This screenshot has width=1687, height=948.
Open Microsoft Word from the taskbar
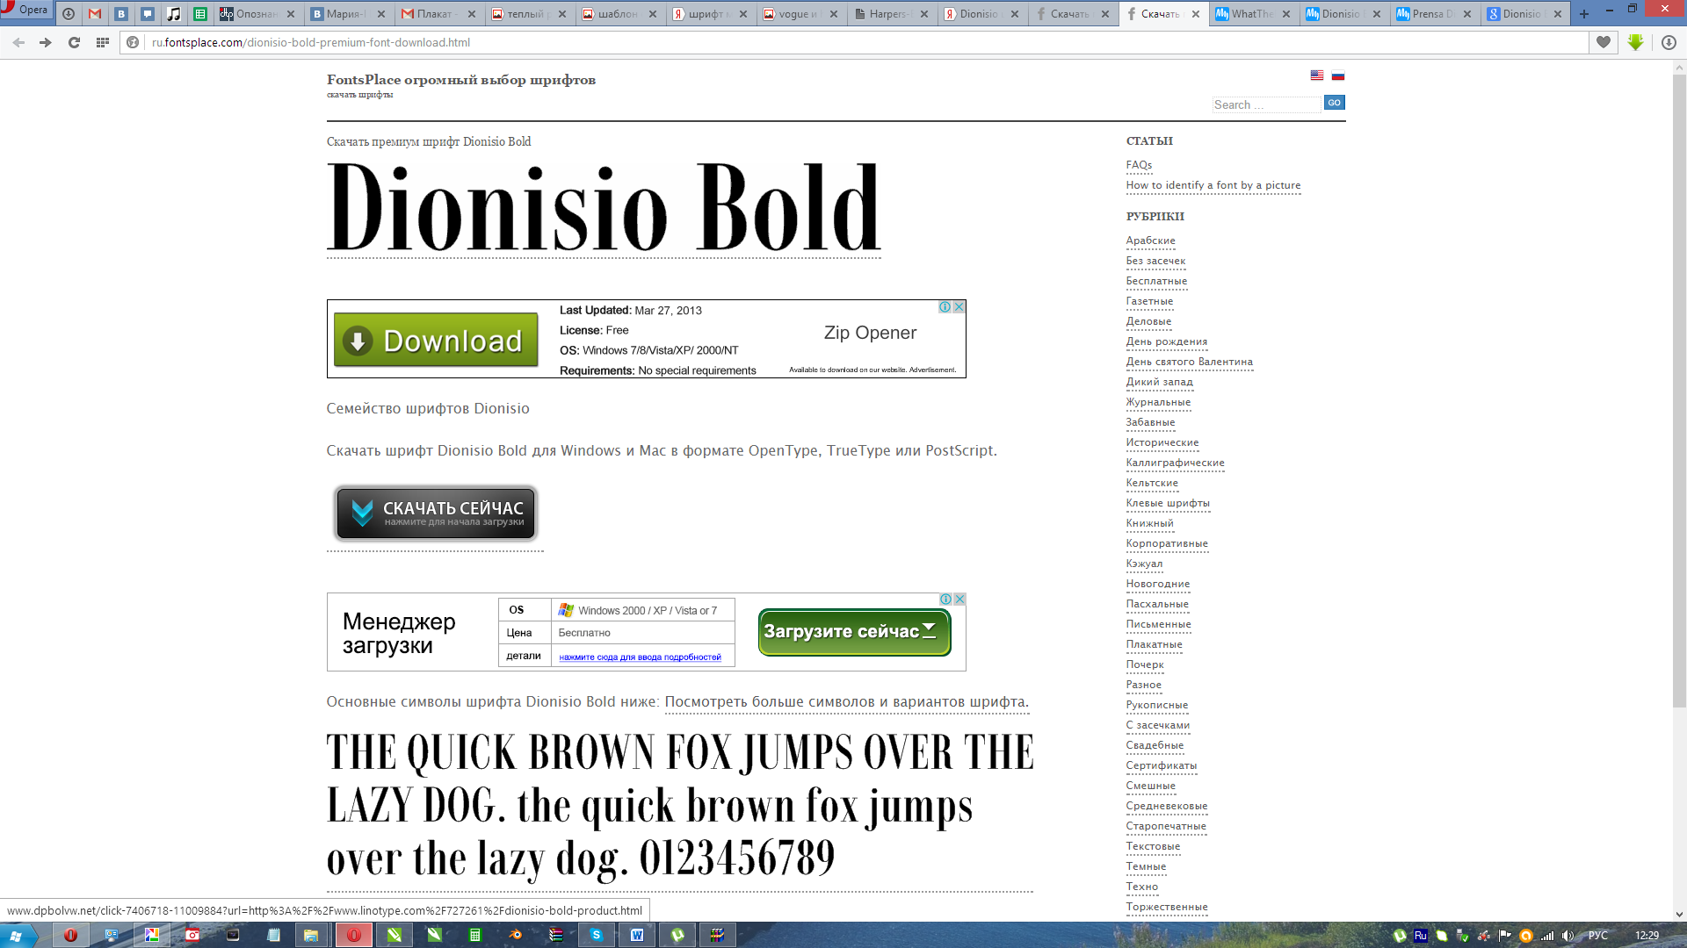(x=637, y=935)
